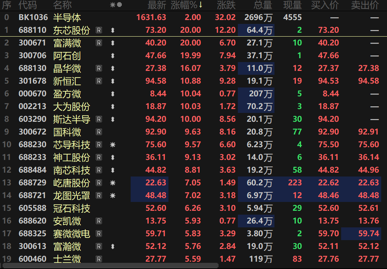
Task: Select stock code 600460
Action: [33, 259]
